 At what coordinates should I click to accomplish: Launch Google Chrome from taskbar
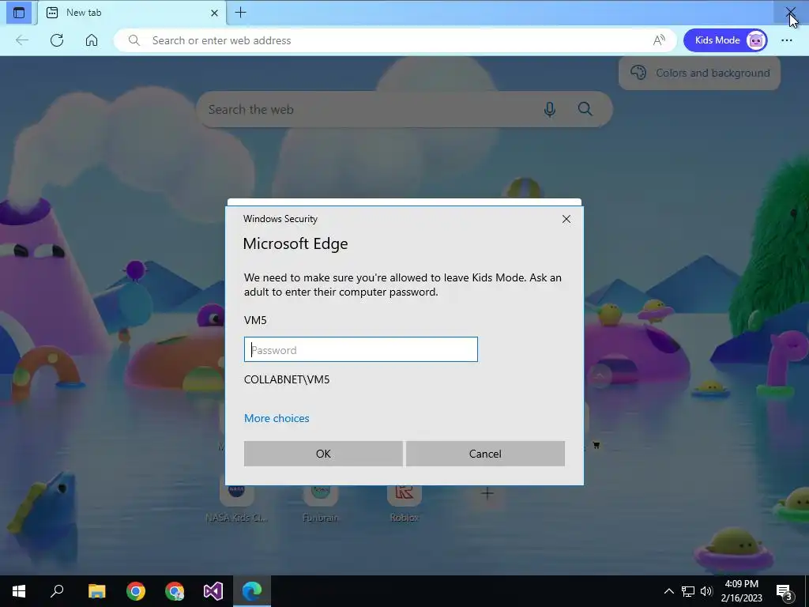136,591
